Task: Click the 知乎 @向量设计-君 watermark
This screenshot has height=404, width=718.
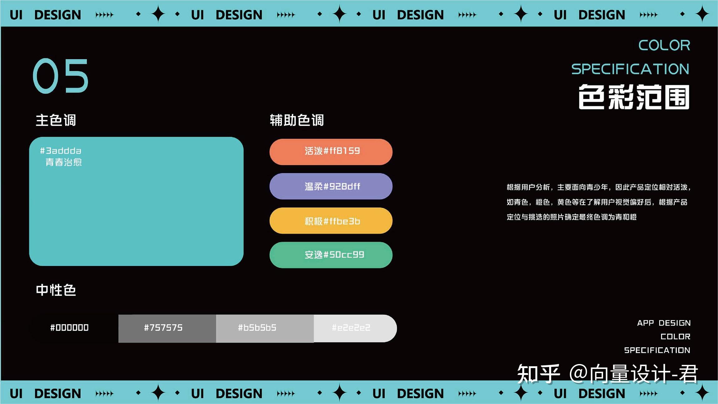Action: click(x=607, y=373)
